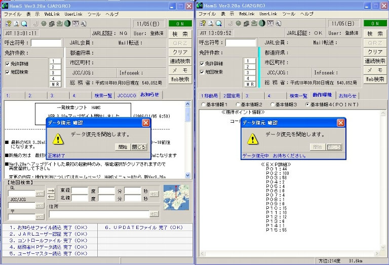Click the DX icon in right window toolbar

point(270,24)
